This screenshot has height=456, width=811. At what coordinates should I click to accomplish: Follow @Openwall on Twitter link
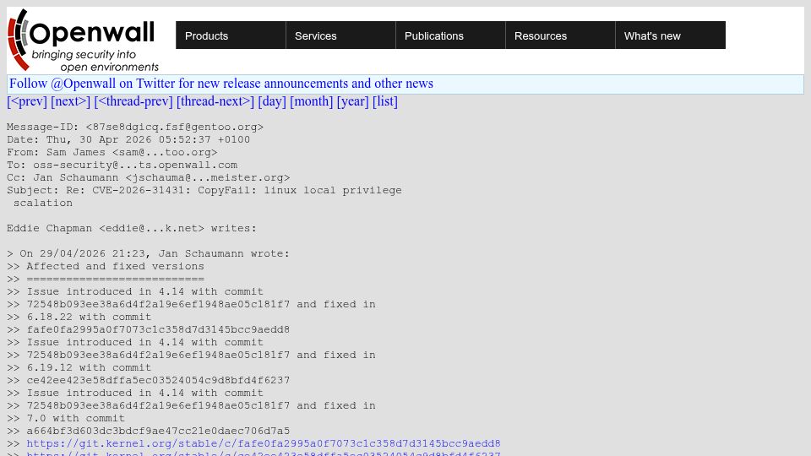221,84
